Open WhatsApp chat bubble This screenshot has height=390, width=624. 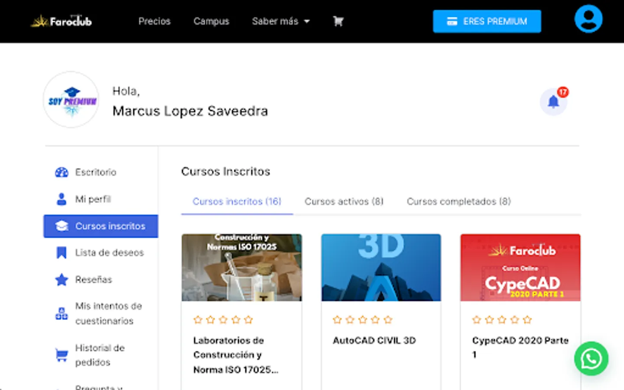591,358
